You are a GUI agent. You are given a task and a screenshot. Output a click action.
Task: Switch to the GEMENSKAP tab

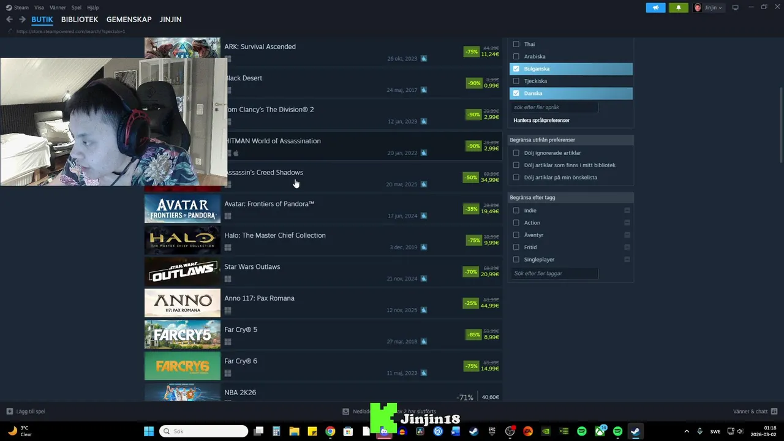pyautogui.click(x=129, y=20)
